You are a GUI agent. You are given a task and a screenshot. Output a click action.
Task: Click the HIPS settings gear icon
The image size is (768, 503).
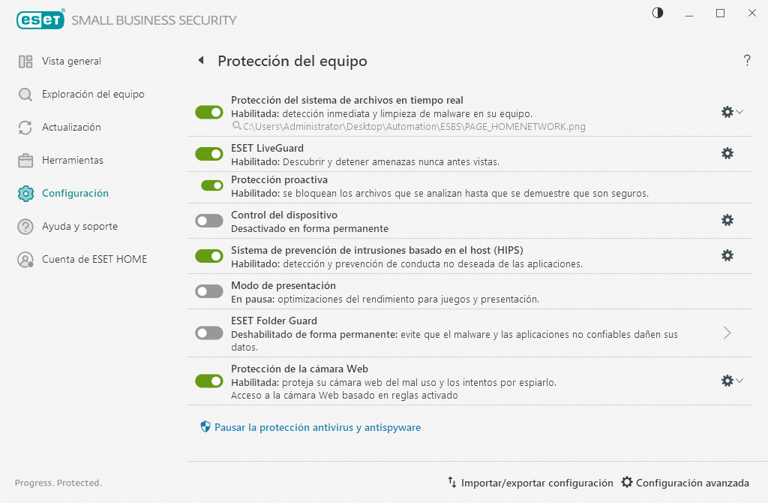tap(727, 255)
